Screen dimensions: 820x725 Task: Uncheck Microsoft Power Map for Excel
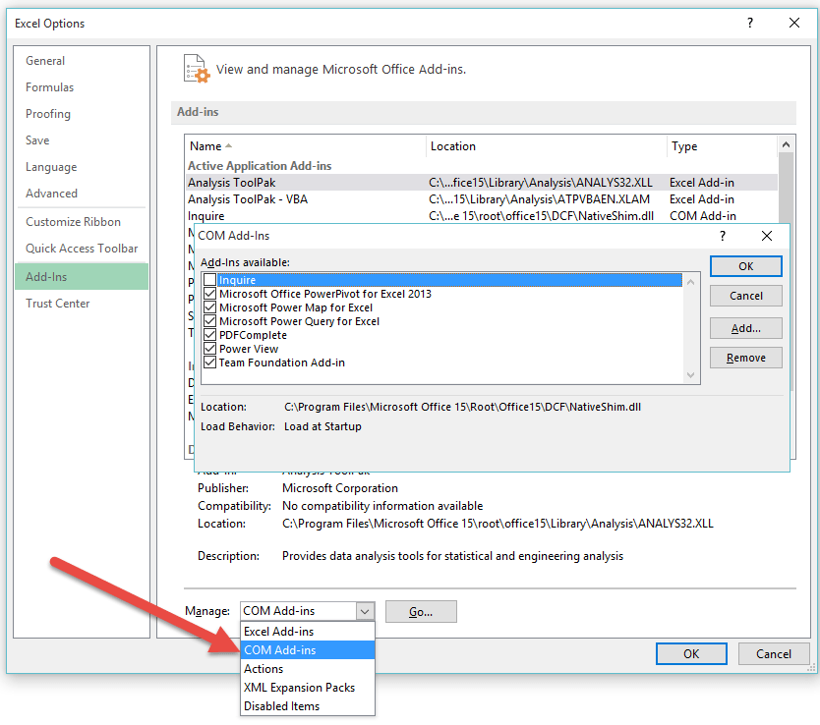coord(210,307)
